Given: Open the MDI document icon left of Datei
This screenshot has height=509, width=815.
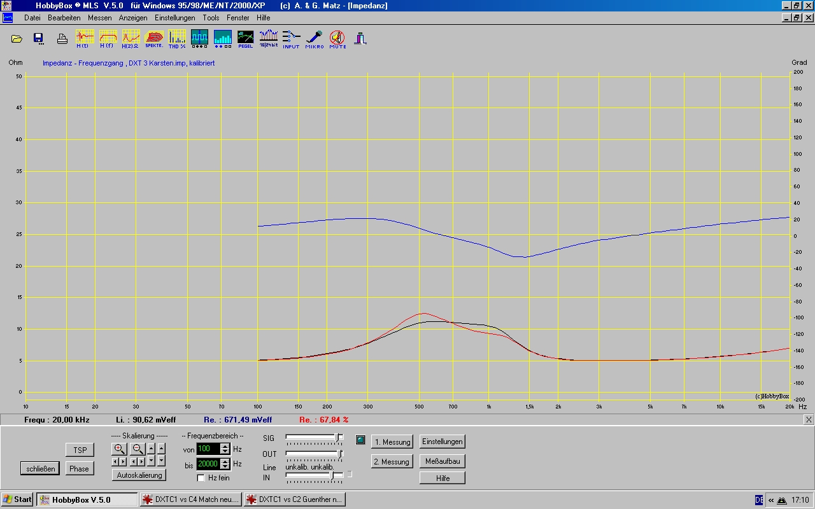Looking at the screenshot, I should pyautogui.click(x=8, y=18).
